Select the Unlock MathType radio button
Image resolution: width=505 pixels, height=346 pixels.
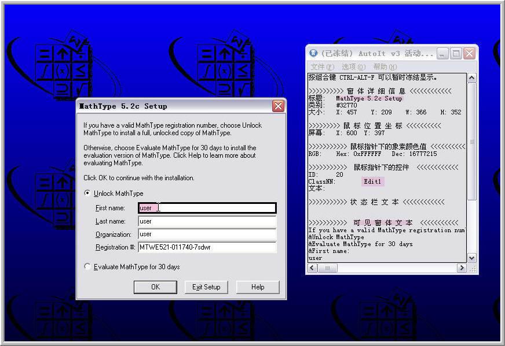tap(87, 194)
